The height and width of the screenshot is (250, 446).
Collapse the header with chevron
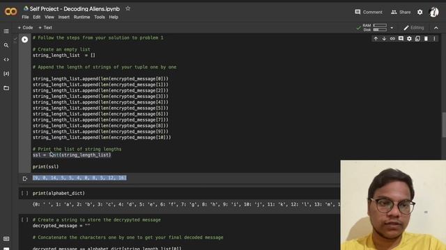click(436, 28)
